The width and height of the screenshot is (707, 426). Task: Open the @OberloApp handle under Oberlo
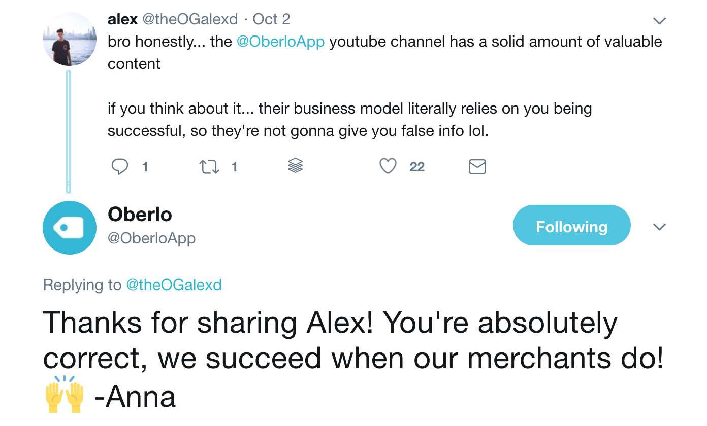click(x=151, y=238)
